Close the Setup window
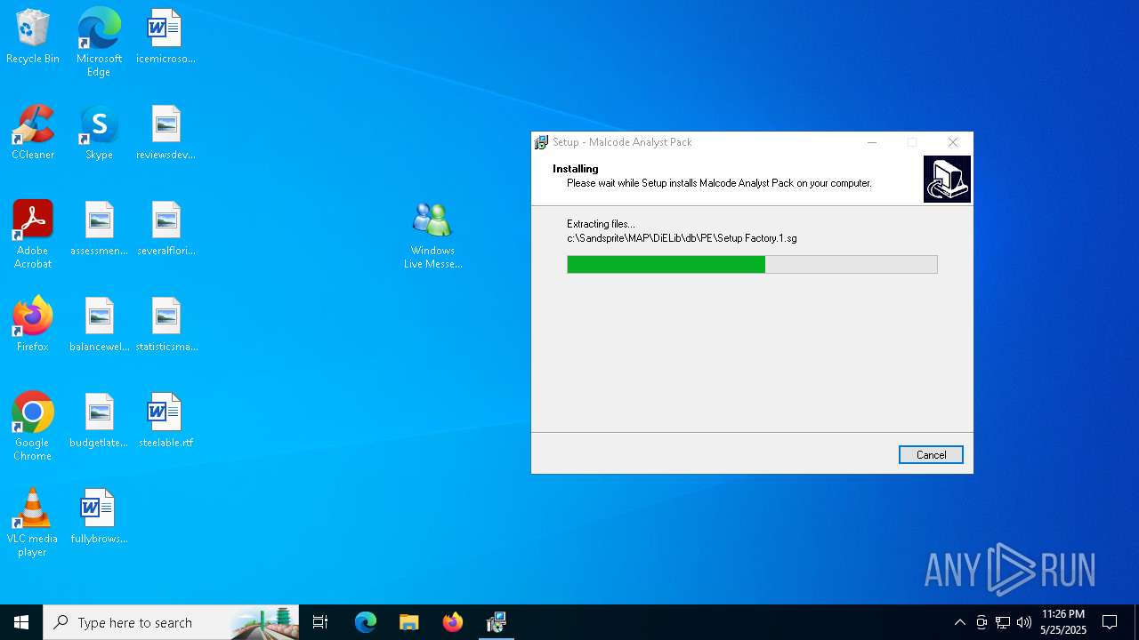 [953, 142]
